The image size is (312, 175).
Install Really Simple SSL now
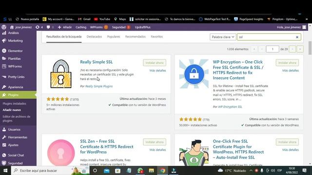point(155,63)
